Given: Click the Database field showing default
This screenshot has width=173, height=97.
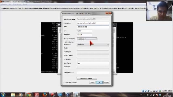Looking at the screenshot, I should [x=84, y=35].
